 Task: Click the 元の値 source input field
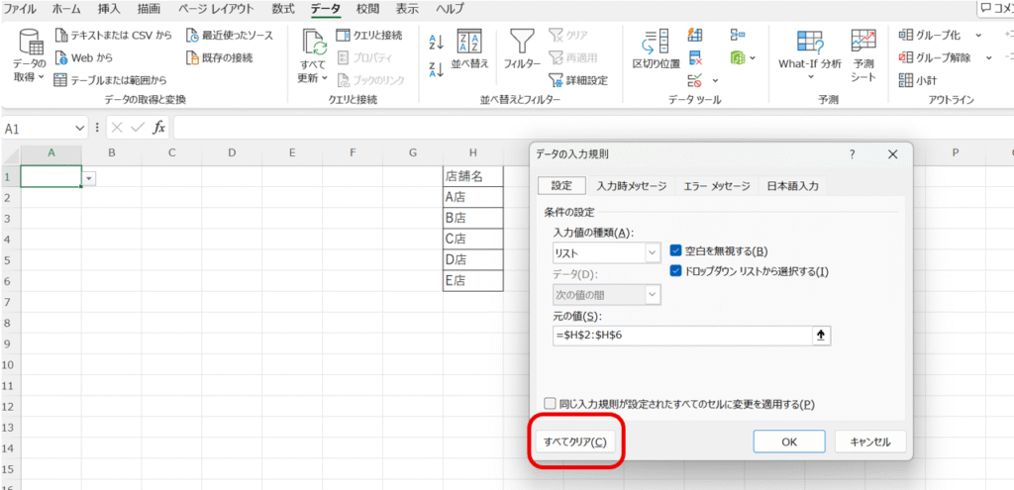681,336
